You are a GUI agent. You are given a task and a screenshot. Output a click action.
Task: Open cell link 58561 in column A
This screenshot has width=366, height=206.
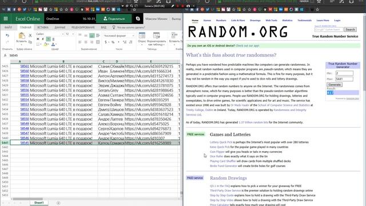tap(25, 66)
